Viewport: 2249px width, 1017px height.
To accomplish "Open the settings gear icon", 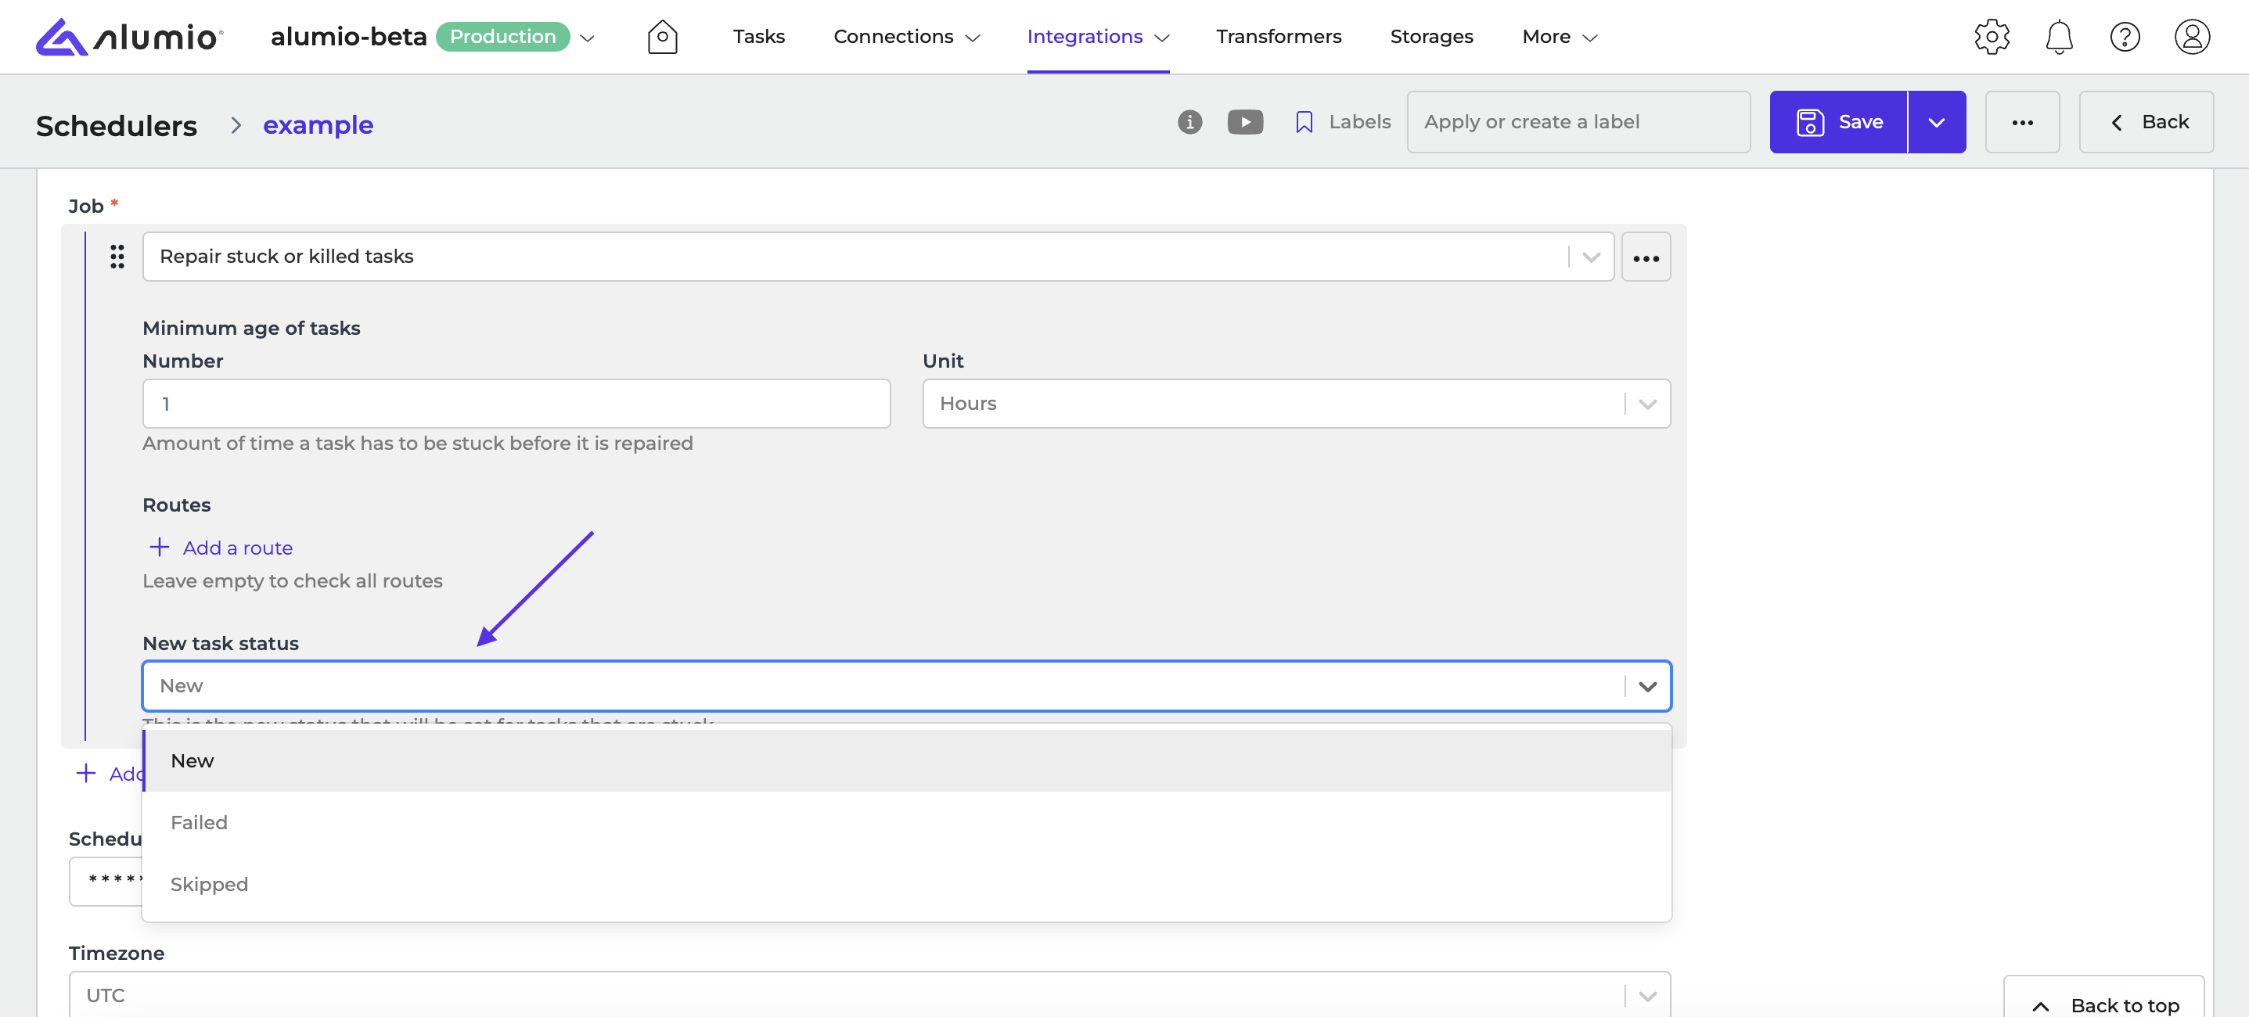I will tap(1992, 37).
